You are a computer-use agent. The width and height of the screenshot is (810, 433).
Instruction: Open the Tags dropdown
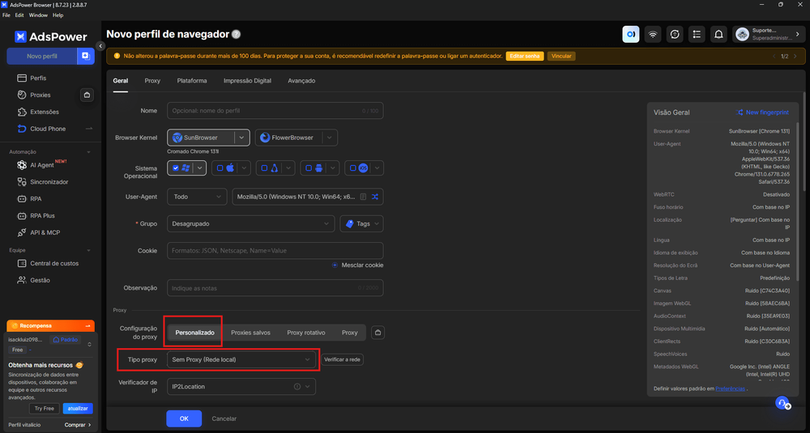(x=361, y=223)
